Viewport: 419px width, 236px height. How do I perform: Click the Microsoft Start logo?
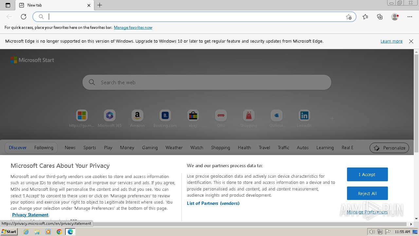pyautogui.click(x=32, y=60)
